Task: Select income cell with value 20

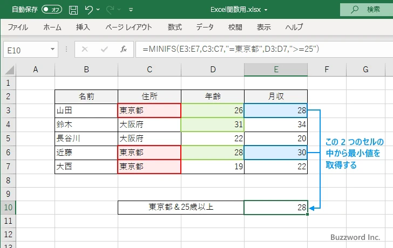Action: click(276, 139)
